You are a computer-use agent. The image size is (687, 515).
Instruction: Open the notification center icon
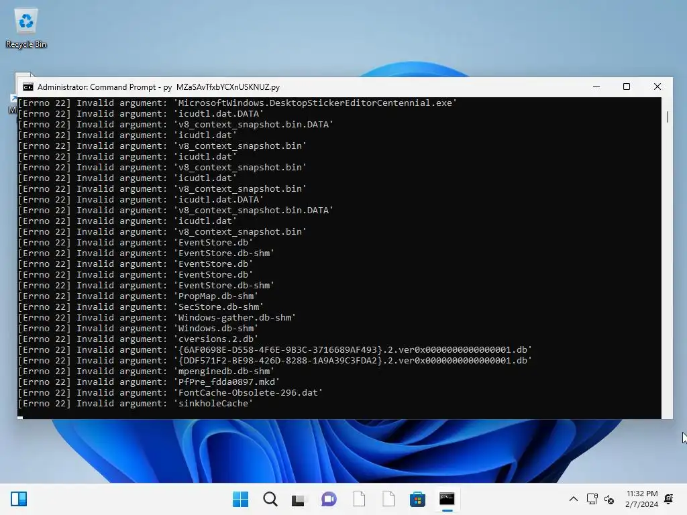669,499
